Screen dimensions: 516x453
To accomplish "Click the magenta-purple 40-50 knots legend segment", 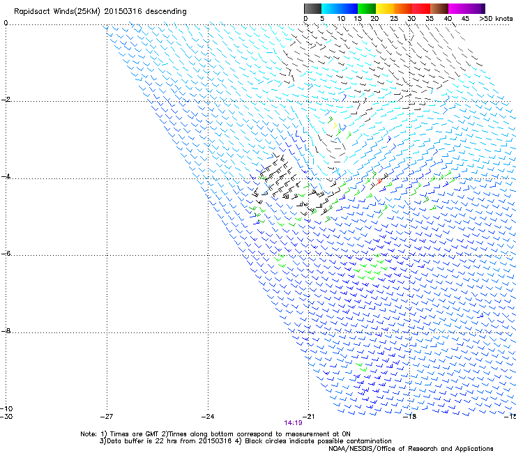I will (x=466, y=8).
